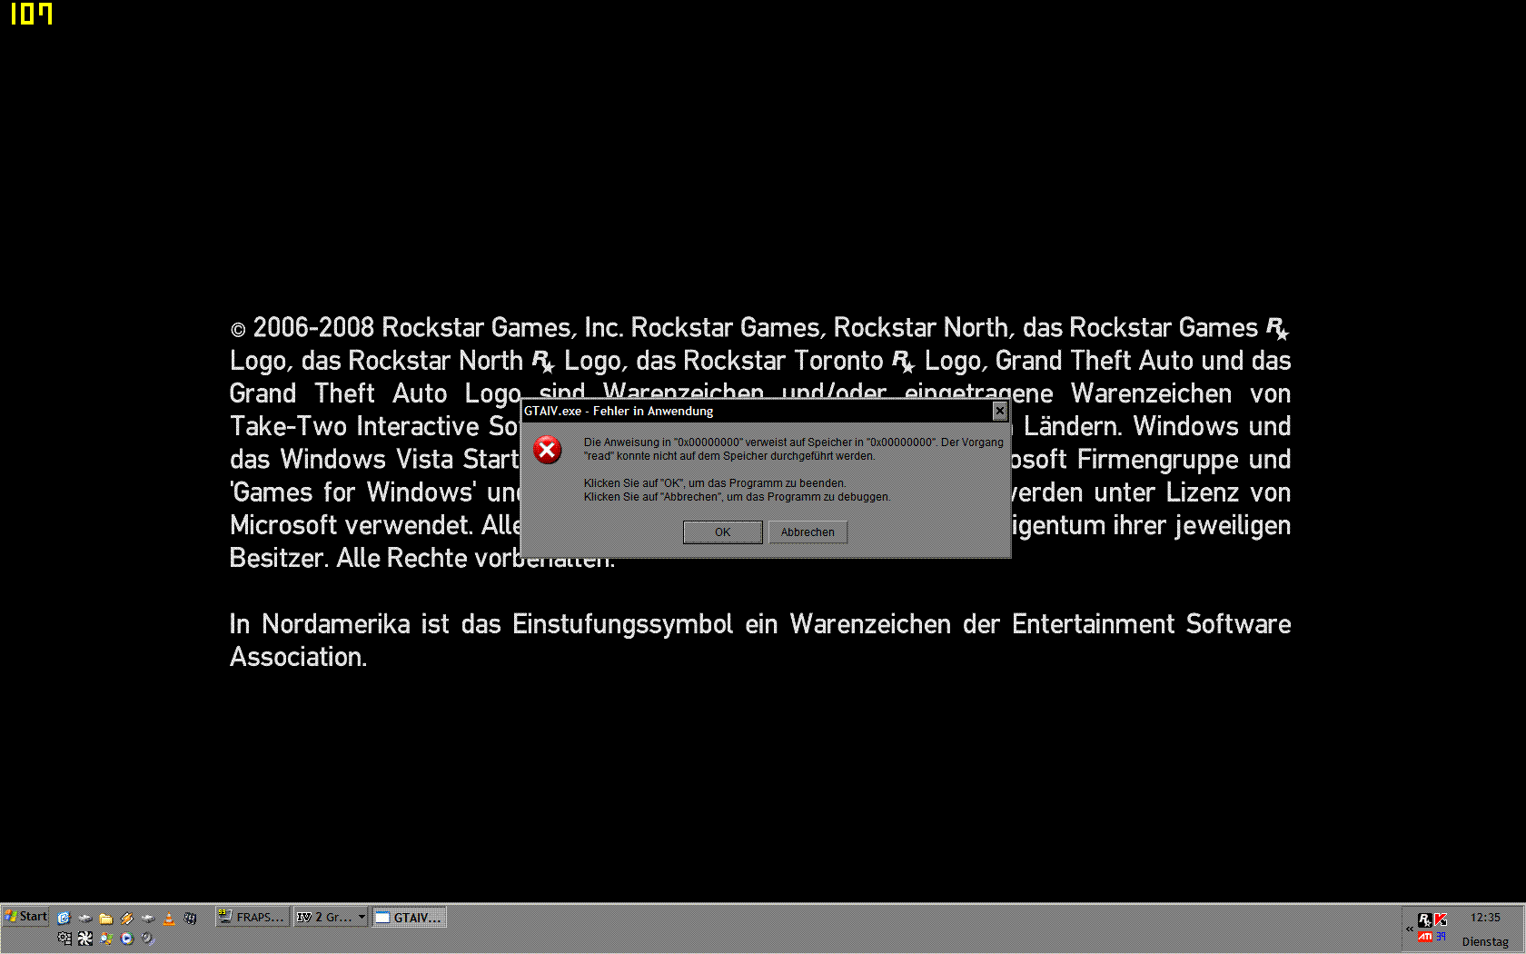Click the 'Klicken Sie auf "OK"' message line
Image resolution: width=1526 pixels, height=954 pixels.
715,483
